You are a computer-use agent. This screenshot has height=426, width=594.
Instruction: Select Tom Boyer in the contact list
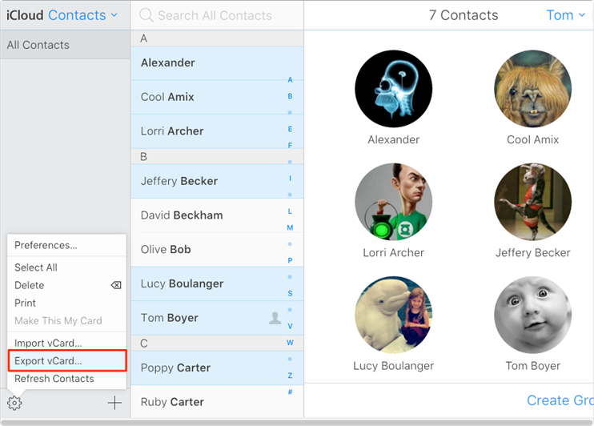[217, 318]
